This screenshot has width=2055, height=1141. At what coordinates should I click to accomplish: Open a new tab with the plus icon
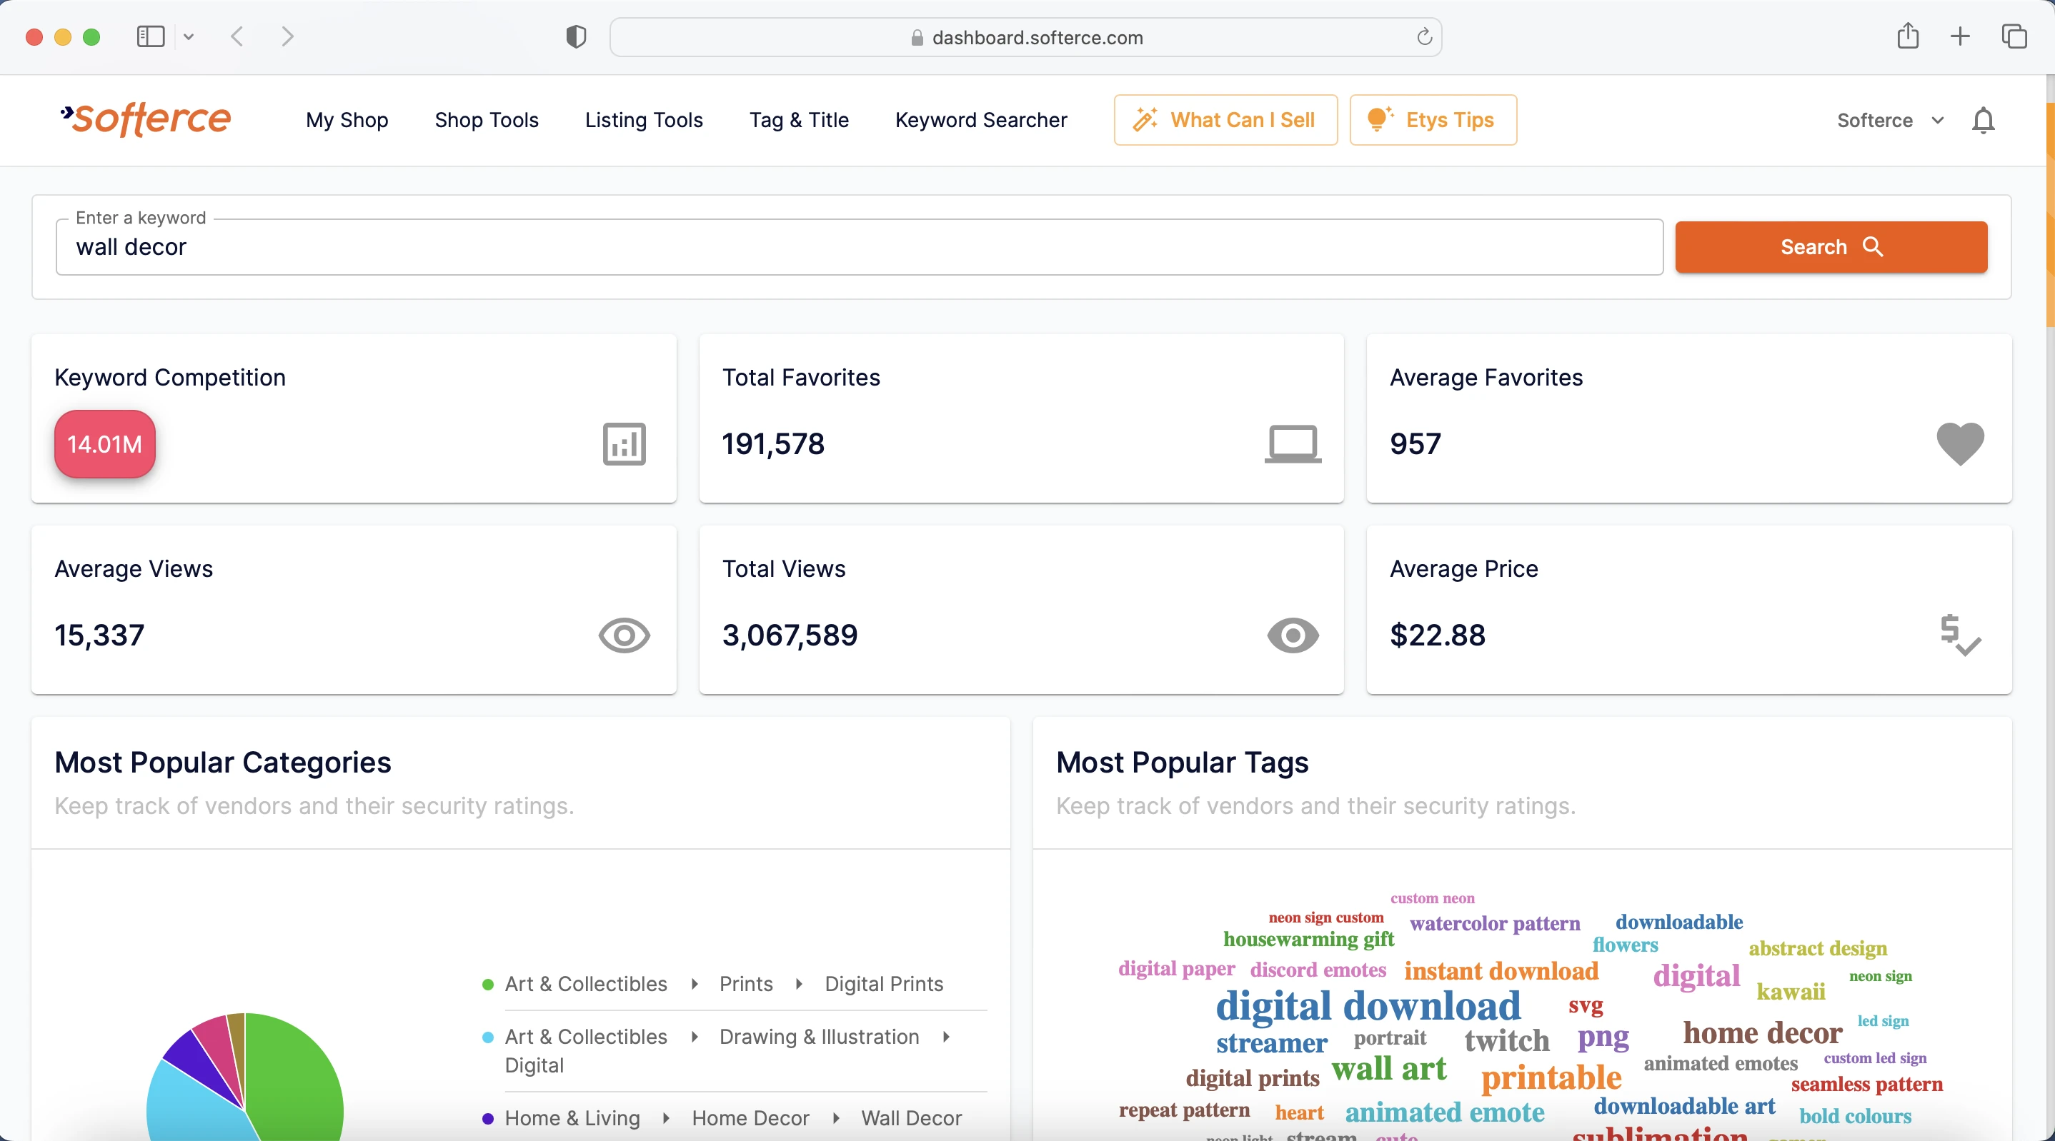click(1960, 36)
